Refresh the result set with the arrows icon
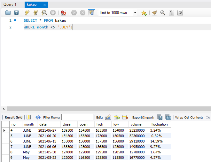Screen dimensions: 211x162 click(x=38, y=117)
